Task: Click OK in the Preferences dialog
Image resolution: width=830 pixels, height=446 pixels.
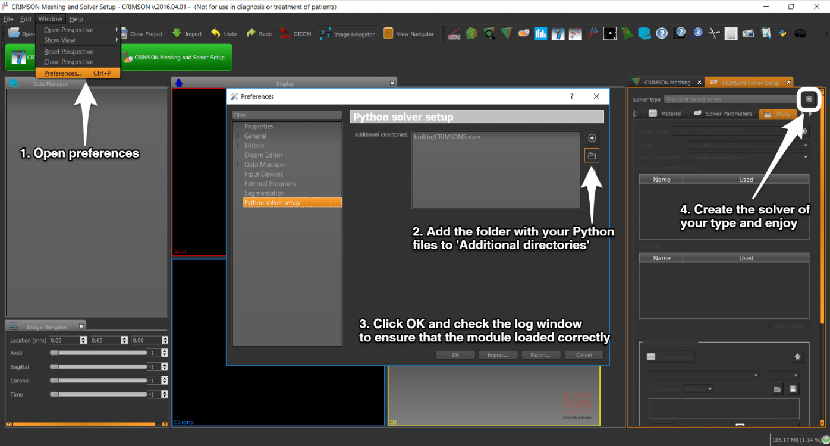Action: point(455,355)
